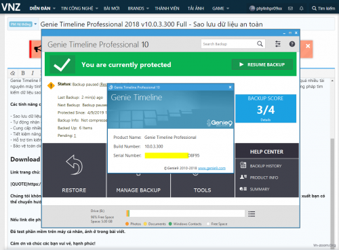Image resolution: width=339 pixels, height=250 pixels.
Task: Expand the TIN CÔNG NGHỆ dropdown arrow
Action: click(x=97, y=8)
